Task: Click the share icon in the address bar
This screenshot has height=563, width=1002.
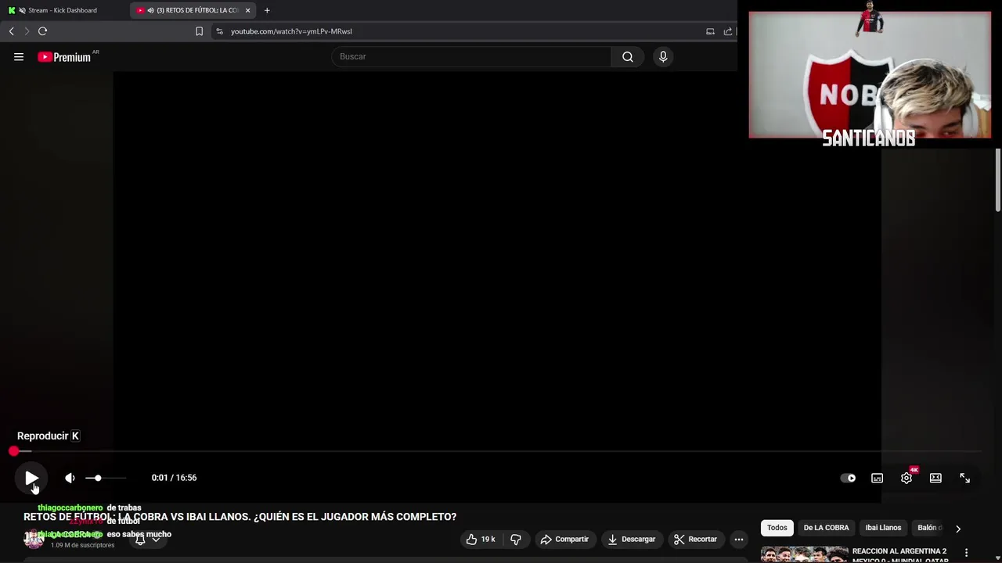Action: (x=728, y=31)
